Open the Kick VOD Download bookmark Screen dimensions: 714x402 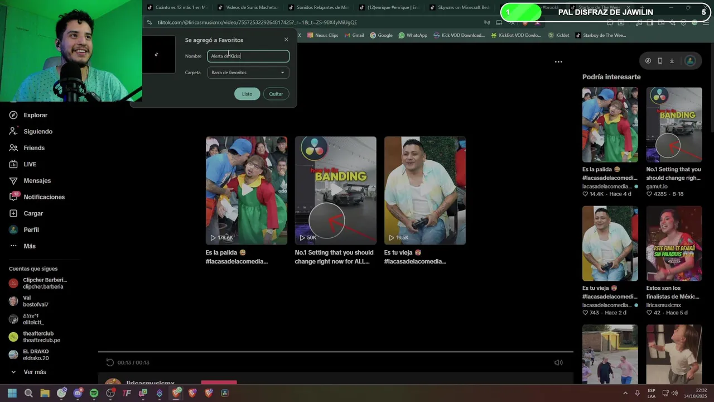pos(459,35)
